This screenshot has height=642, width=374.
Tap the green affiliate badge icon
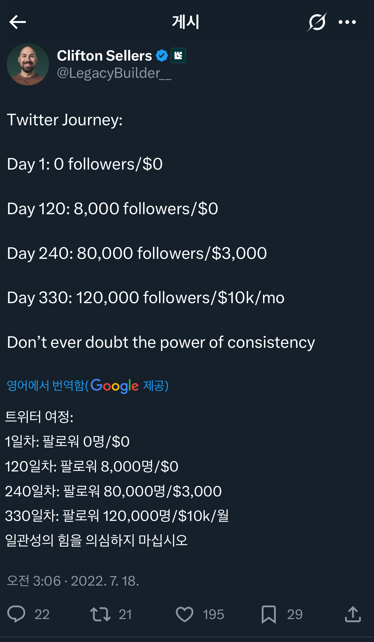[x=178, y=55]
